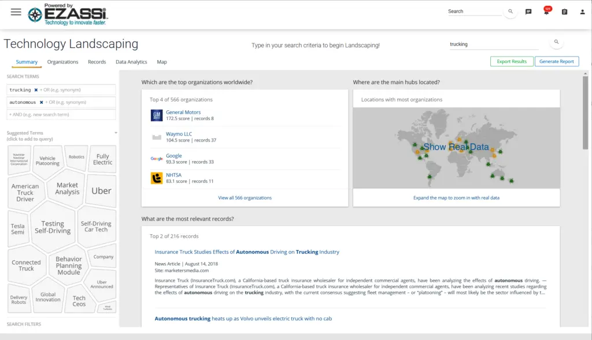Open notifications bell with red badge
This screenshot has width=592, height=340.
(x=546, y=11)
